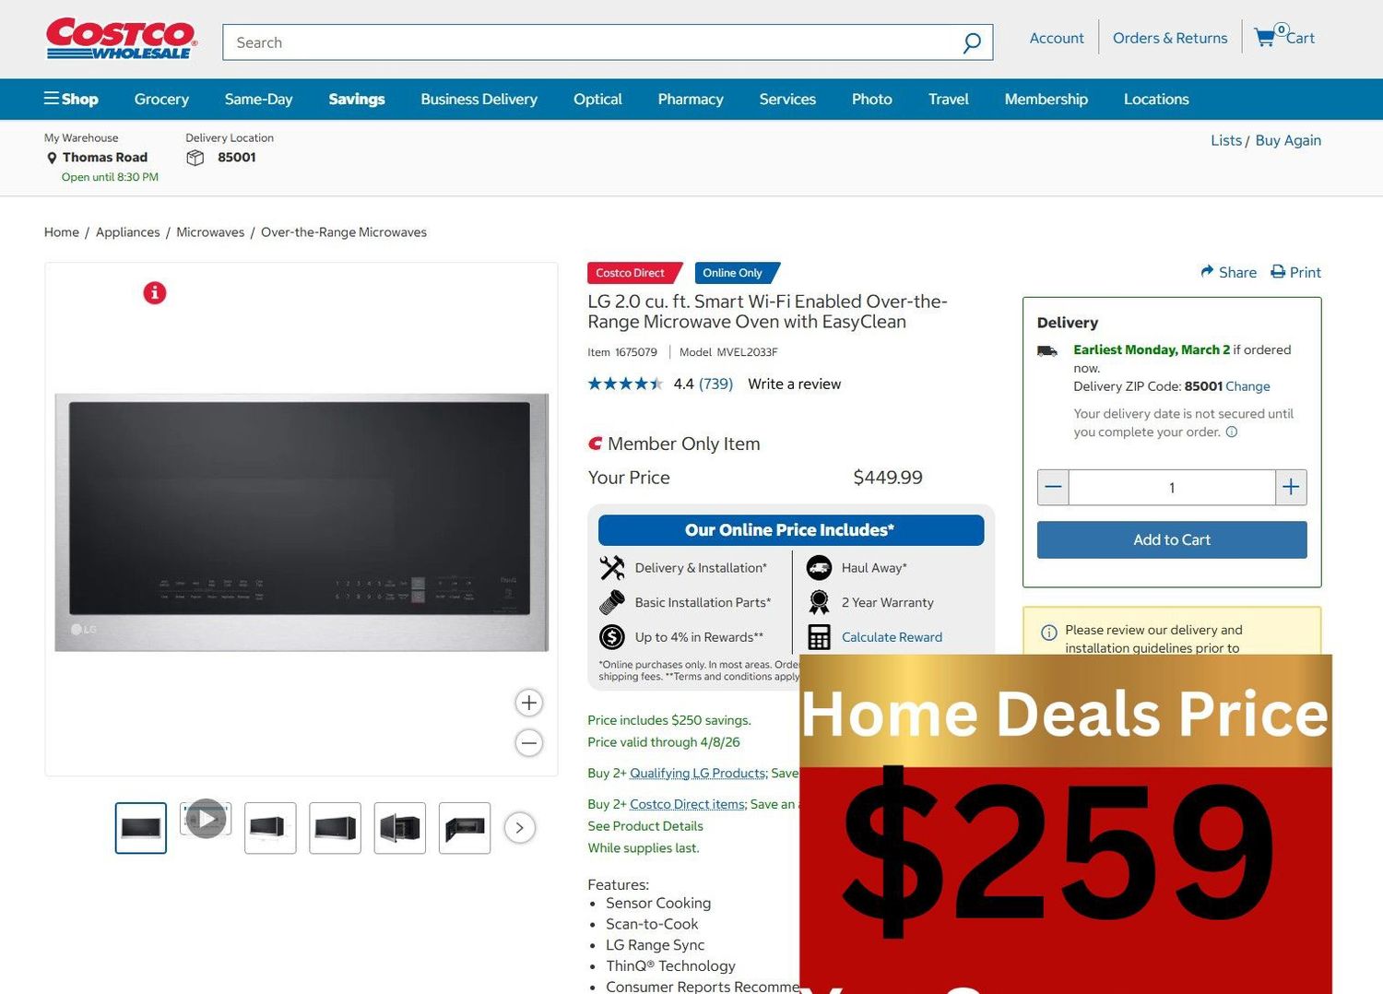Click the Share arrow icon
Screen dimensions: 1383x994
click(1207, 272)
